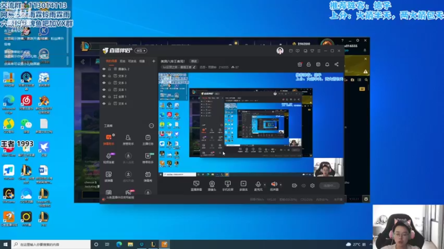Click the Windows search box
The height and width of the screenshot is (249, 444).
coord(51,244)
